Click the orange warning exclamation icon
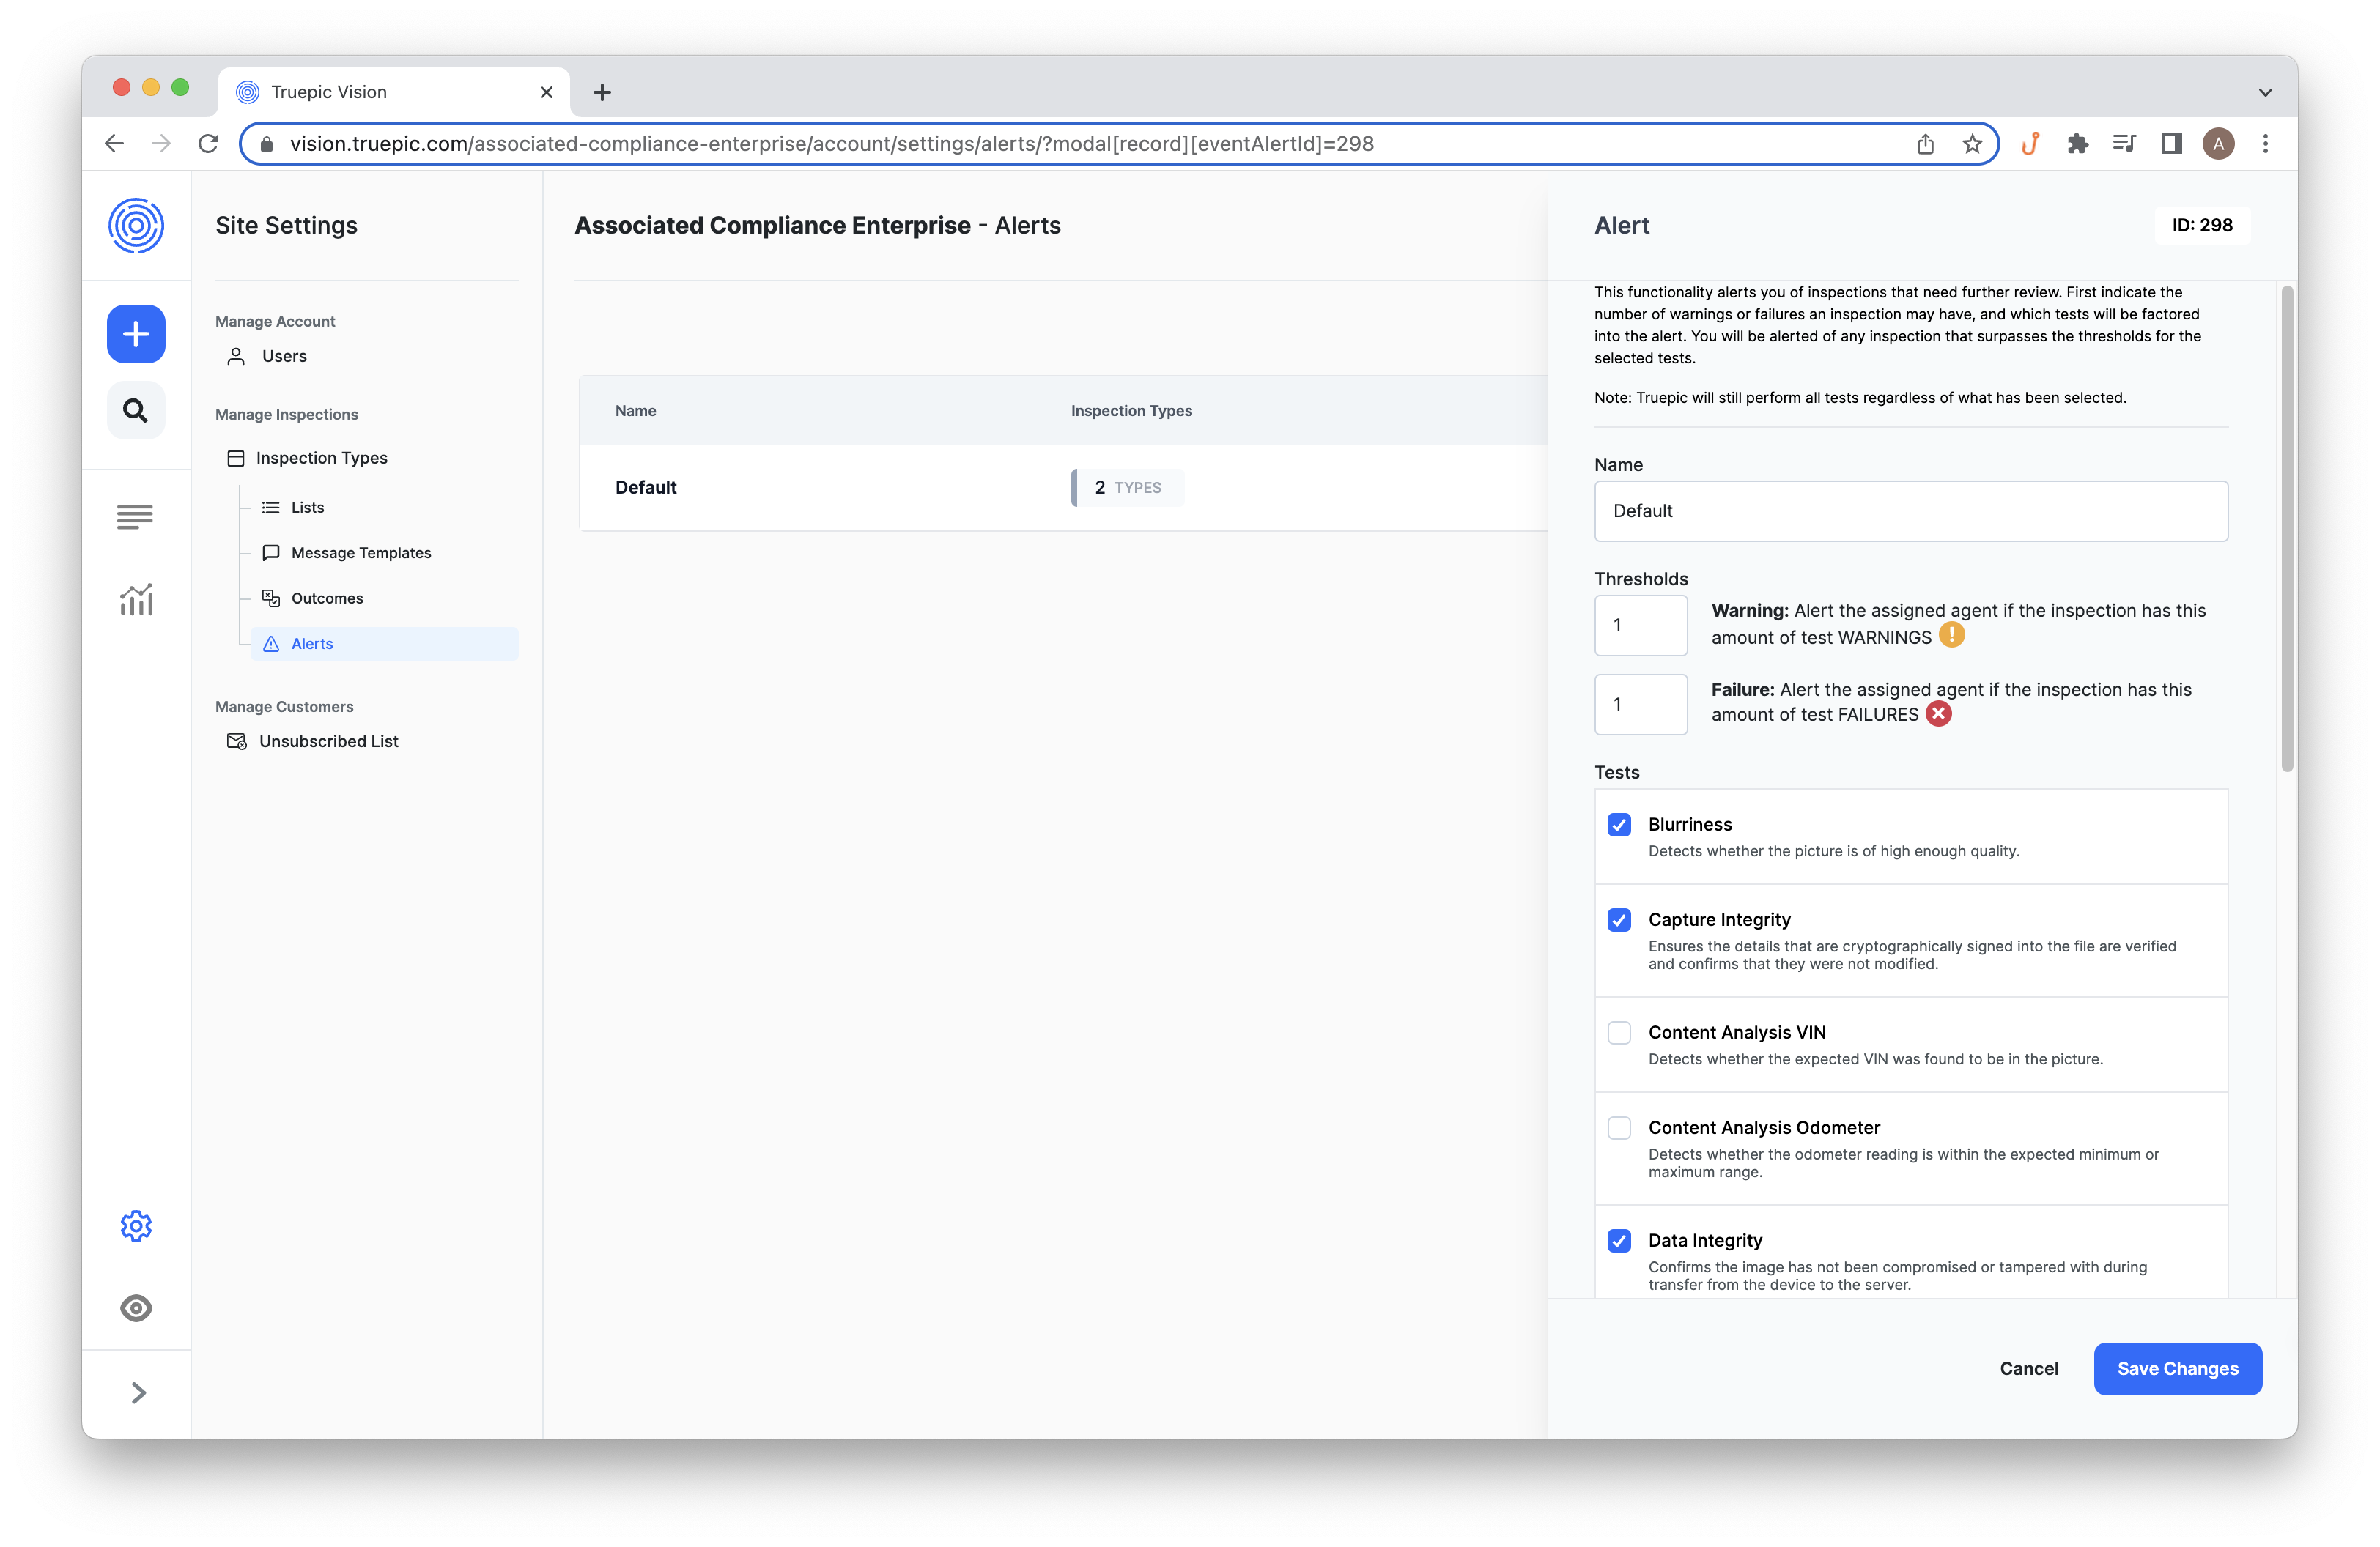The height and width of the screenshot is (1547, 2380). [x=1951, y=636]
